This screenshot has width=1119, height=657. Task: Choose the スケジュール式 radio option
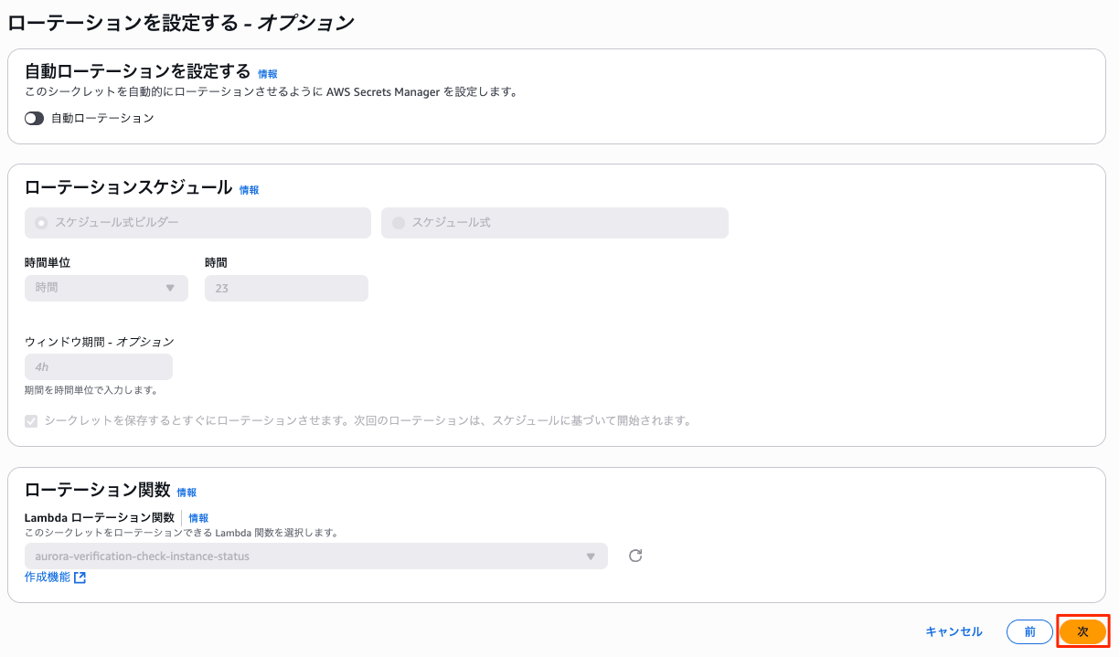click(x=398, y=223)
